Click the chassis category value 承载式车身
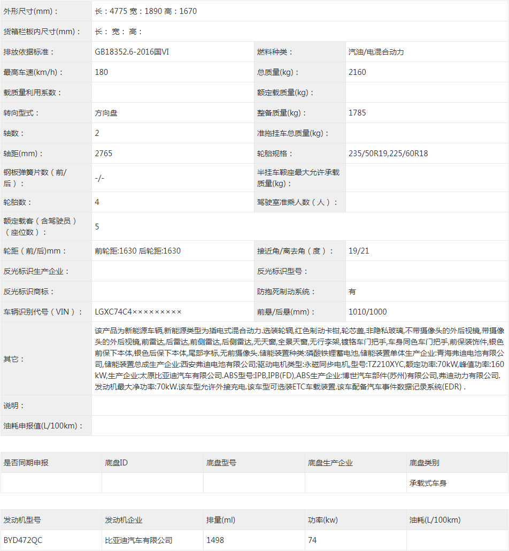 click(428, 483)
